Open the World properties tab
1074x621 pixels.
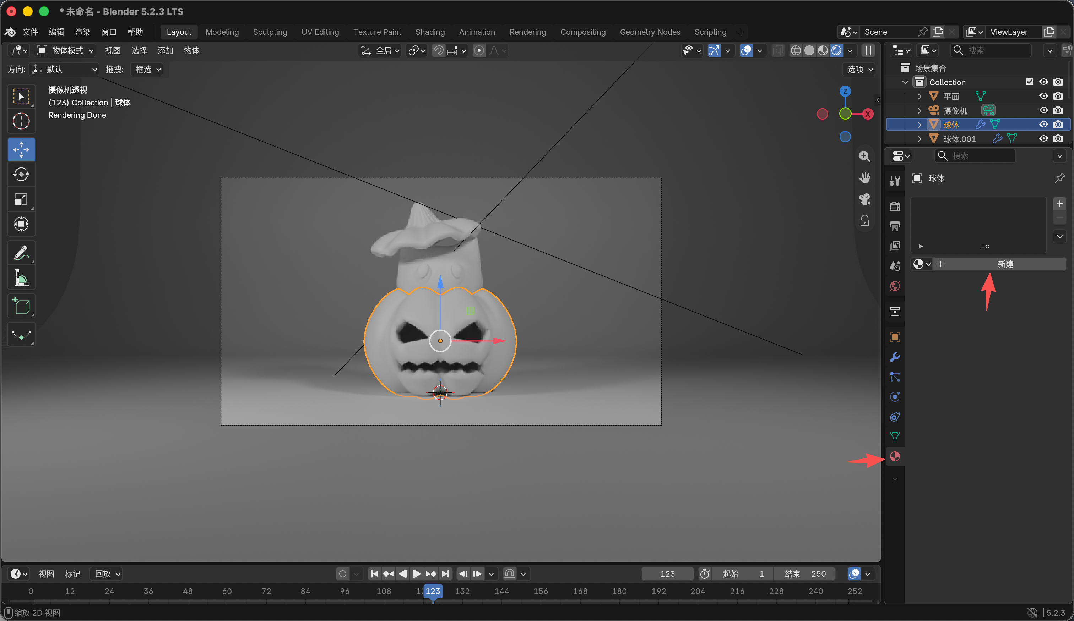coord(895,286)
